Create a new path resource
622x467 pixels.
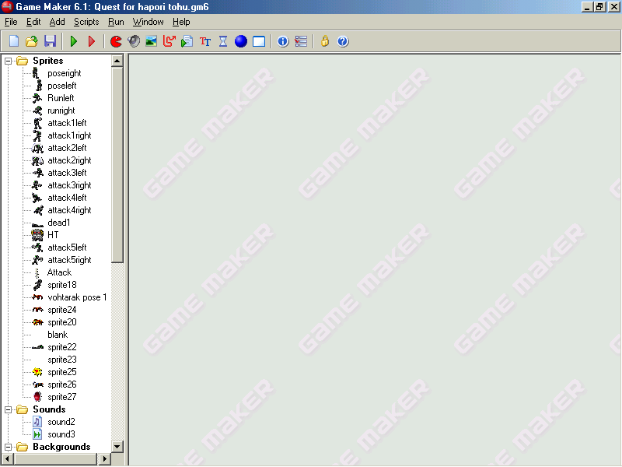[168, 41]
